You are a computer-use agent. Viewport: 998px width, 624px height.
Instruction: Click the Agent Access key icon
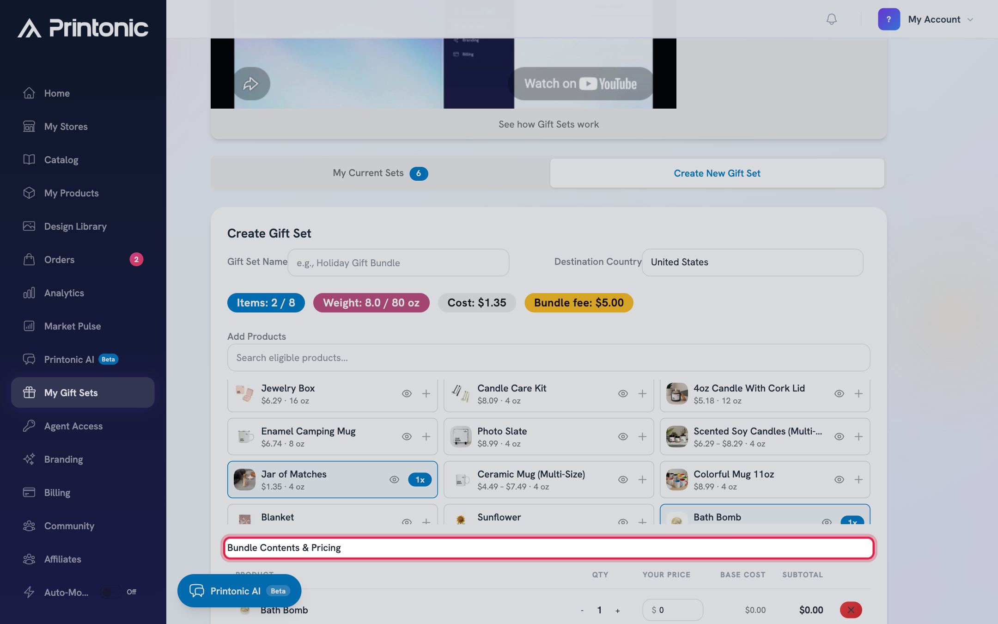29,426
